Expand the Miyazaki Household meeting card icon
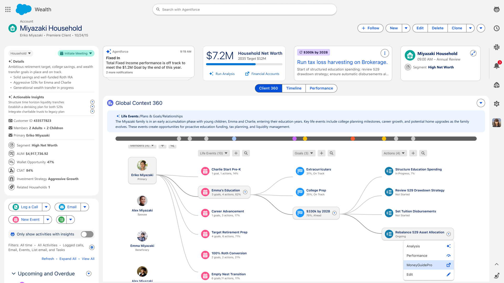 point(473,53)
